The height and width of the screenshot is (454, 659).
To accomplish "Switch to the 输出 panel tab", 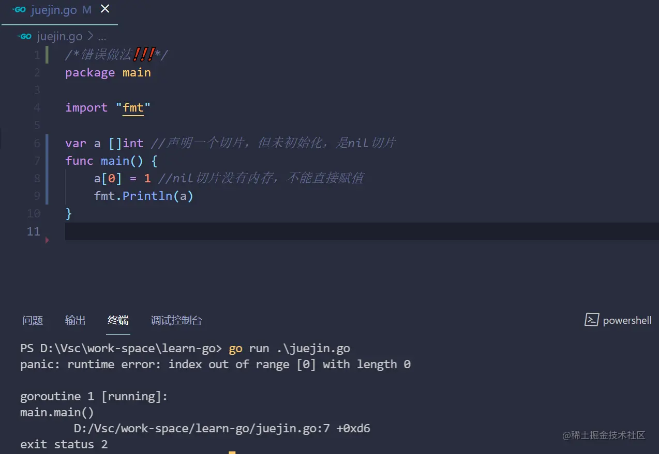I will click(76, 320).
